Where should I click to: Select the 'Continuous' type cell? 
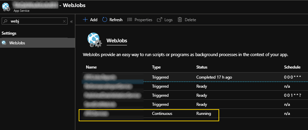(162, 114)
